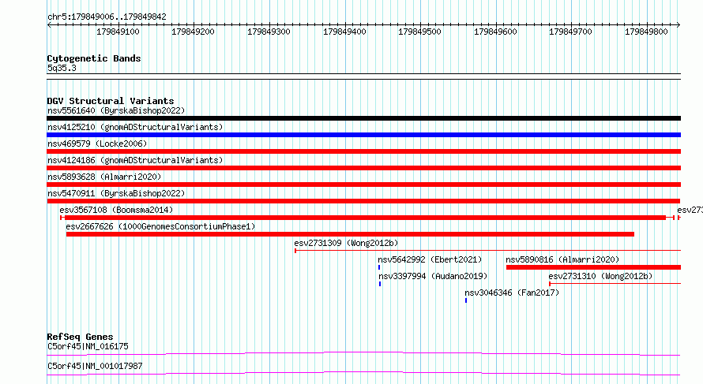Viewport: 703px width, 384px height.
Task: Click nsv5893628 (Almarri2020) label
Action: pos(104,177)
